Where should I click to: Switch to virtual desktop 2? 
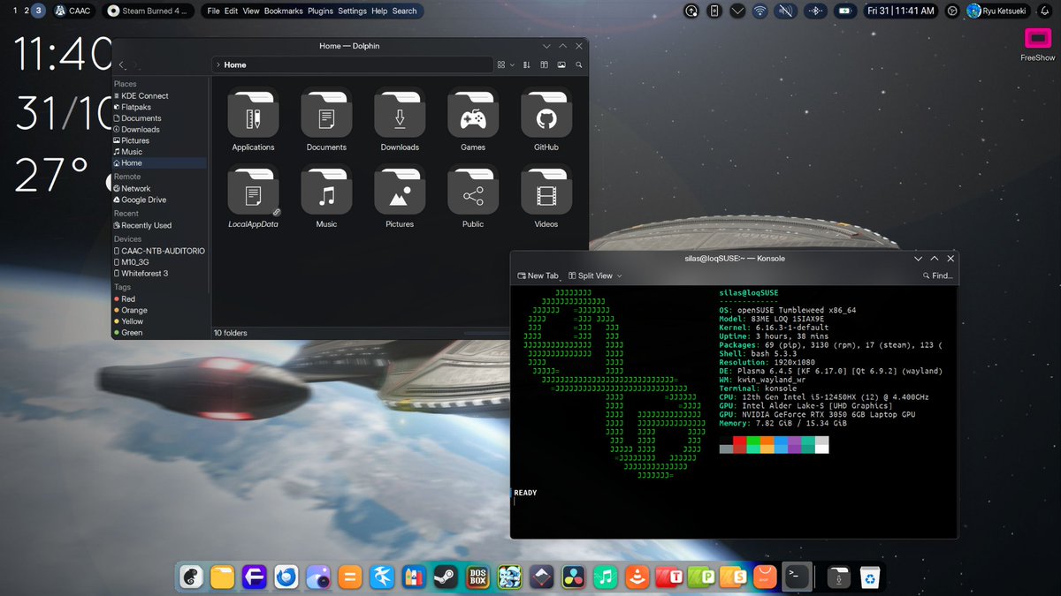tap(27, 11)
